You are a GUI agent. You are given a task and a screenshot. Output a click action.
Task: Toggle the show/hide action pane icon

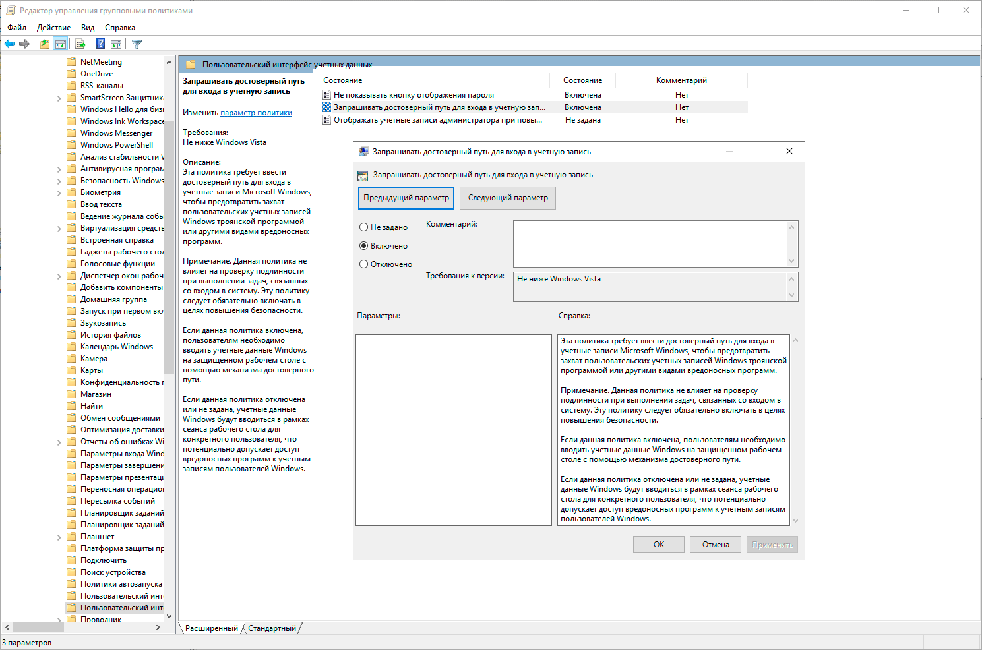[116, 44]
